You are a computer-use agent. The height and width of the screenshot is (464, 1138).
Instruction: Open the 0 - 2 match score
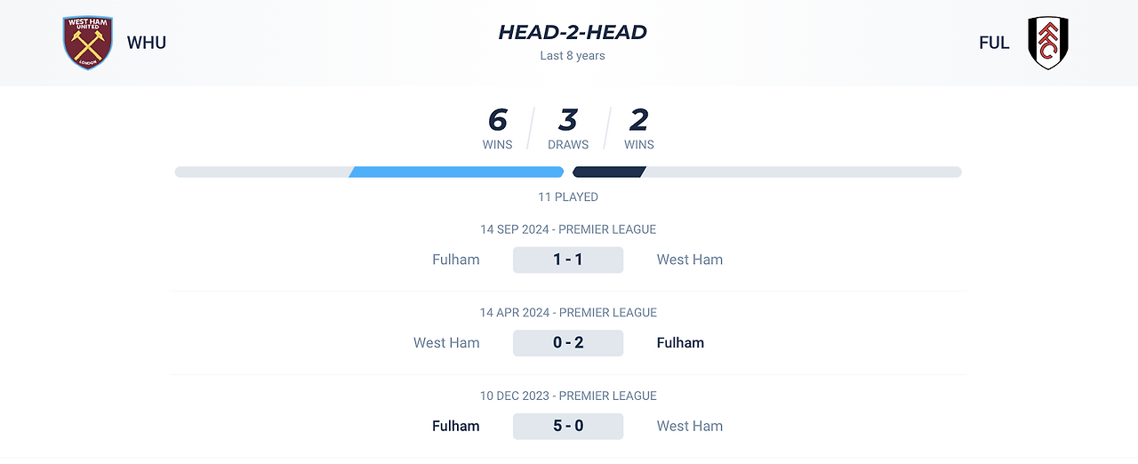pyautogui.click(x=568, y=343)
